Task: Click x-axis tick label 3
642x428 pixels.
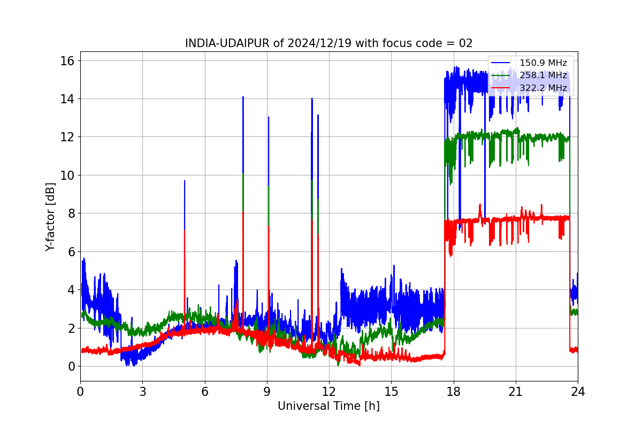Action: pos(142,391)
